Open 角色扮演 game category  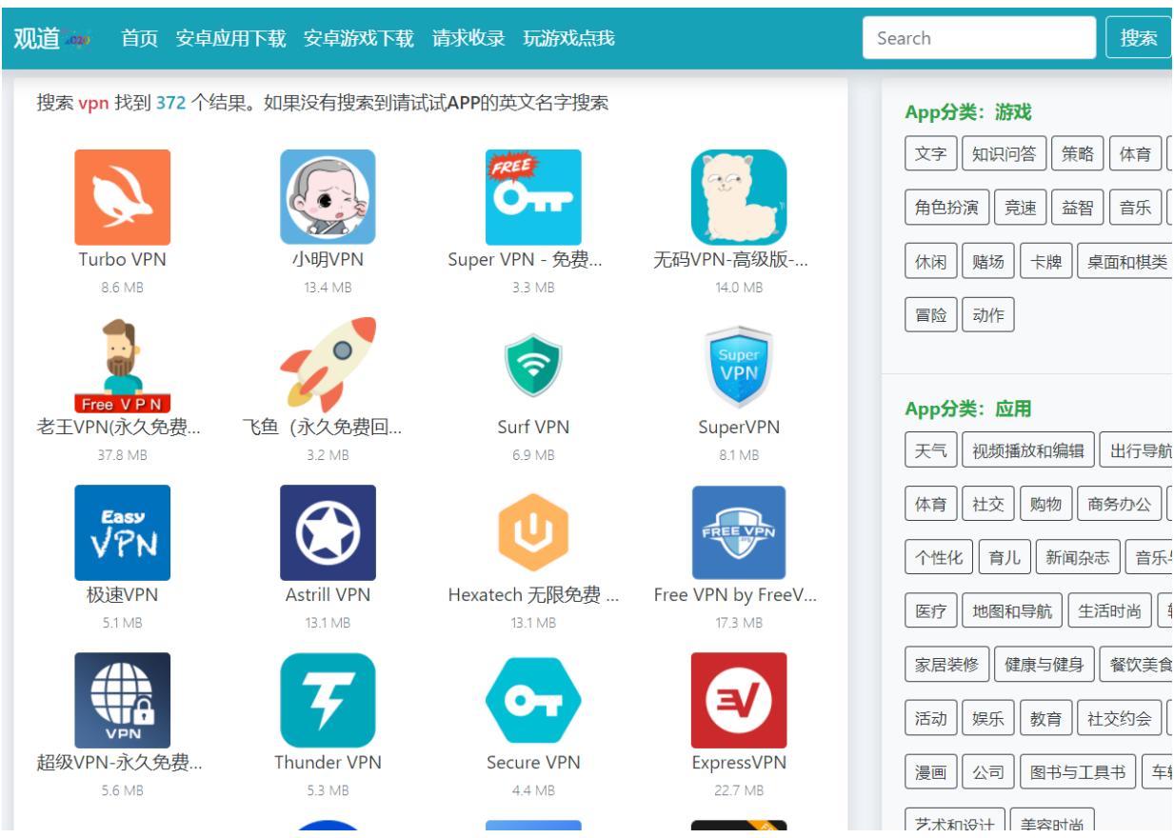coord(946,207)
